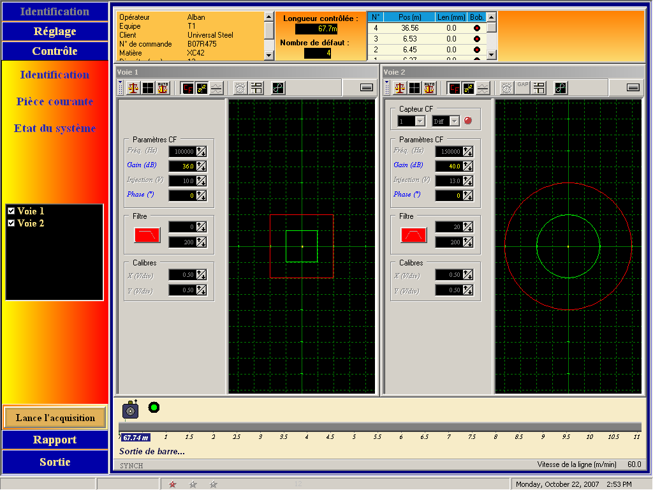This screenshot has height=490, width=653.
Task: Click the red low-pass filter button in Voie 1
Action: [x=147, y=235]
